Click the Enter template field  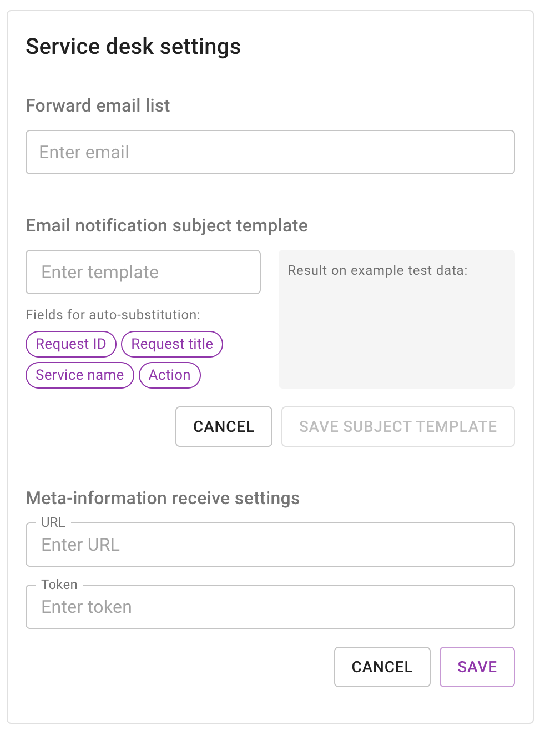pyautogui.click(x=143, y=272)
